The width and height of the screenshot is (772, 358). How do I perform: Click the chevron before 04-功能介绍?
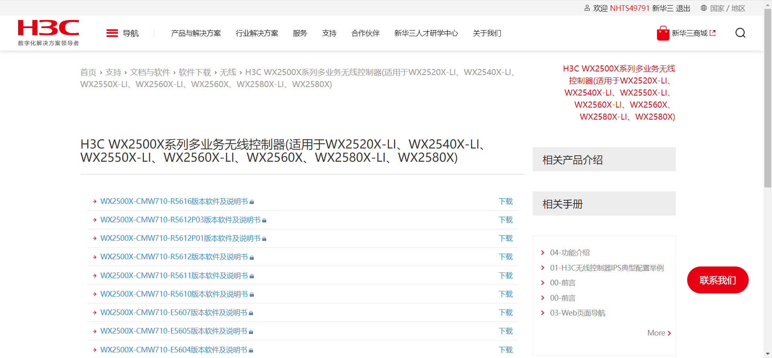click(542, 252)
